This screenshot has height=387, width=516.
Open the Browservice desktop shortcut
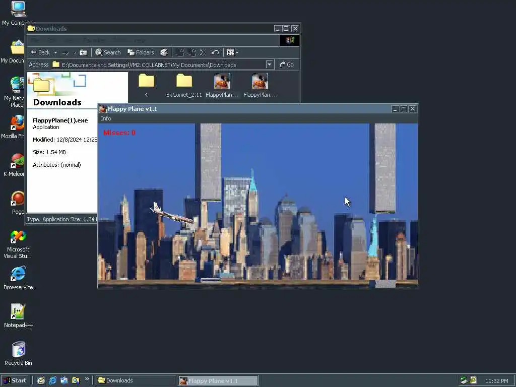(18, 278)
